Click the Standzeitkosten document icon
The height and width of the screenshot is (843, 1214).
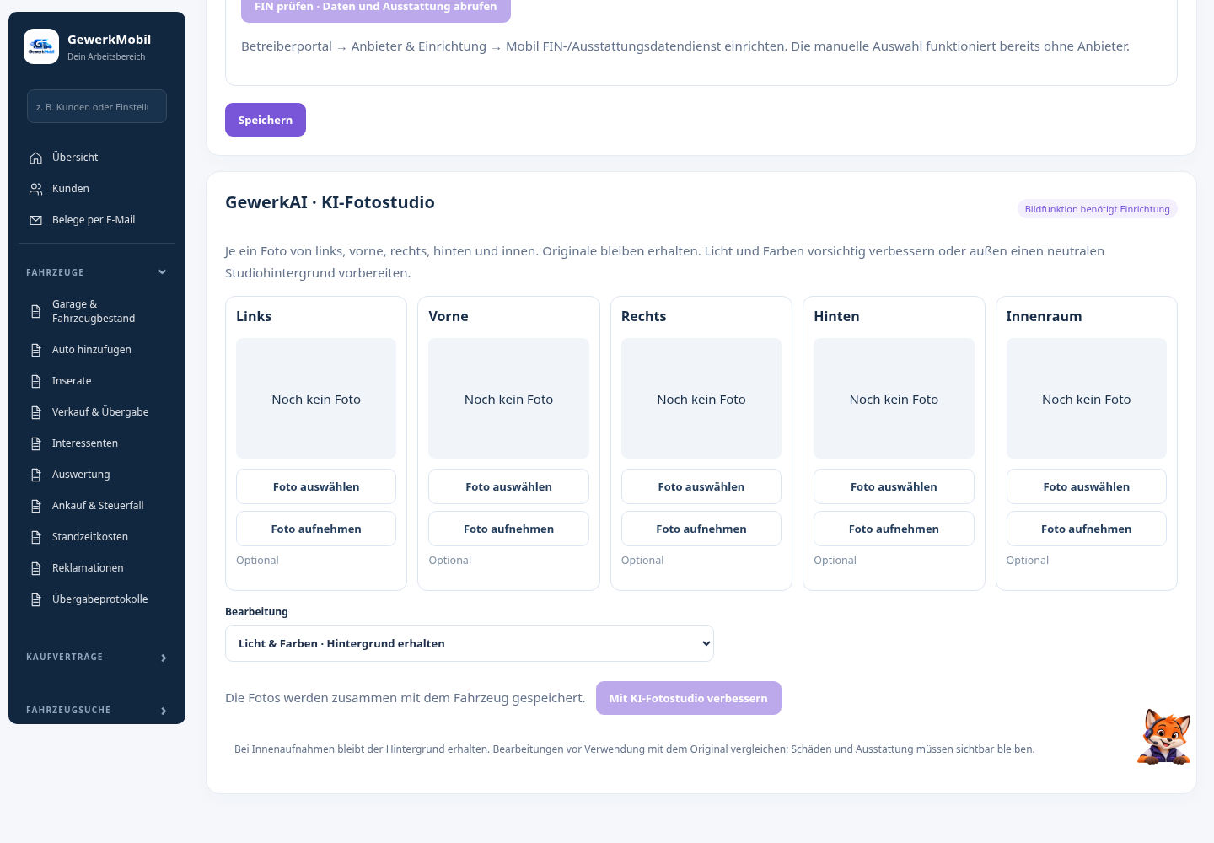[35, 537]
